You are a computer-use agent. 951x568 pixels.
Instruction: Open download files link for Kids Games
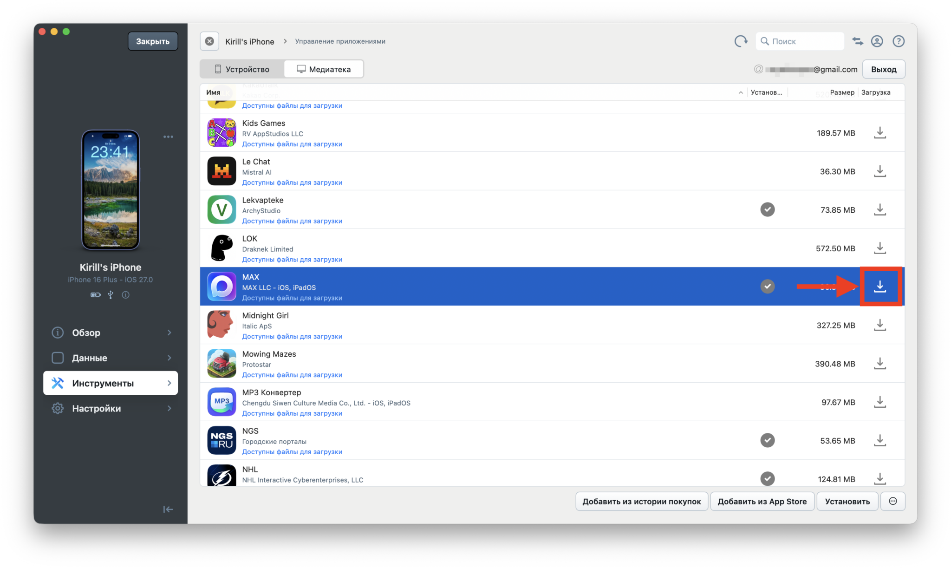tap(292, 144)
